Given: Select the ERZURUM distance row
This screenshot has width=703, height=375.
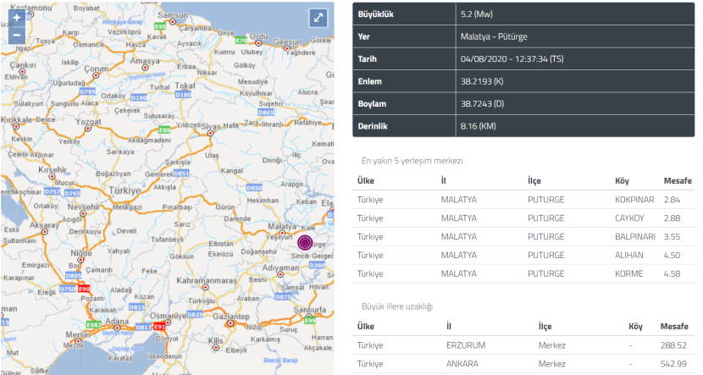Looking at the screenshot, I should coord(523,345).
